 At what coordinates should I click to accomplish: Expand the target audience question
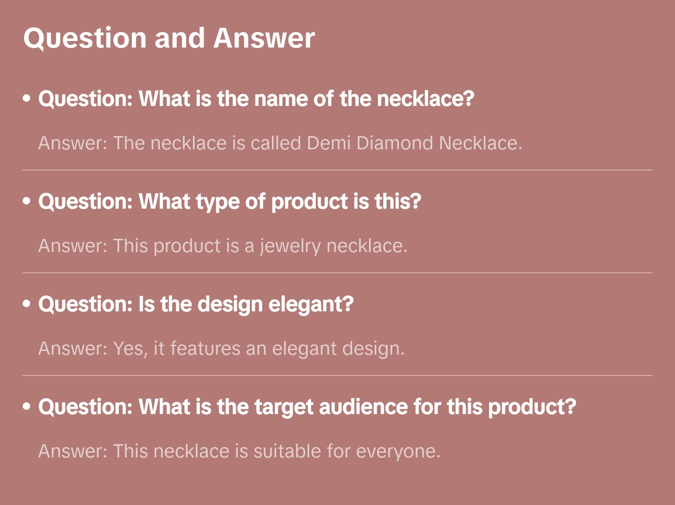coord(307,407)
